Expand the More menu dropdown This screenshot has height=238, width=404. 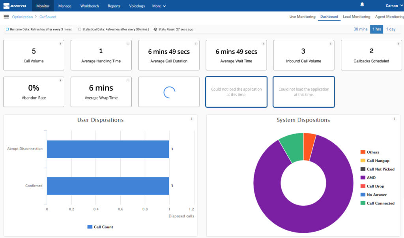point(159,6)
